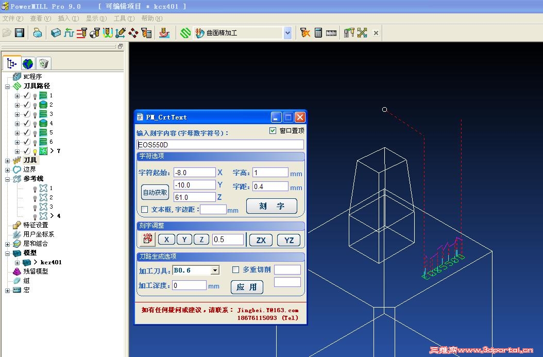Image resolution: width=543 pixels, height=357 pixels.
Task: Open the 工具 menu
Action: pos(124,19)
